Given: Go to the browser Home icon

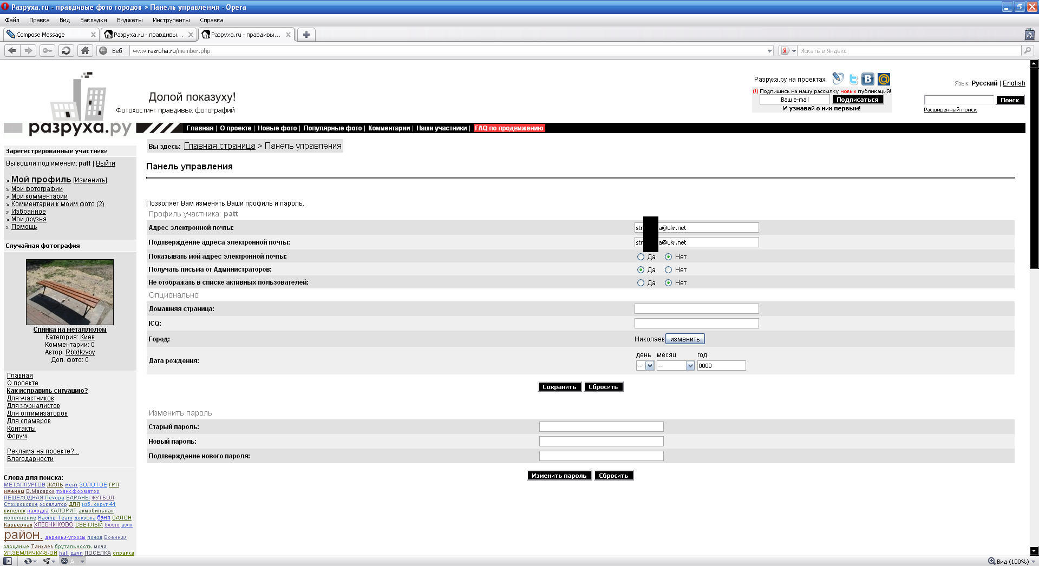Looking at the screenshot, I should point(84,50).
